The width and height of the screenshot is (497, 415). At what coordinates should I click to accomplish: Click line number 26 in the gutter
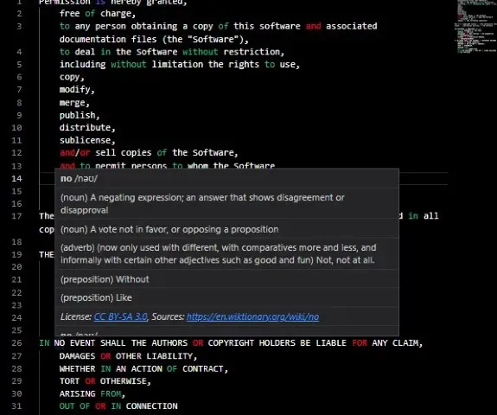click(x=16, y=343)
